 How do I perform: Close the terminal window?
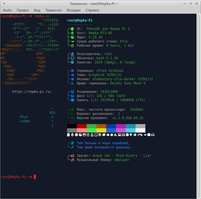click(x=197, y=4)
